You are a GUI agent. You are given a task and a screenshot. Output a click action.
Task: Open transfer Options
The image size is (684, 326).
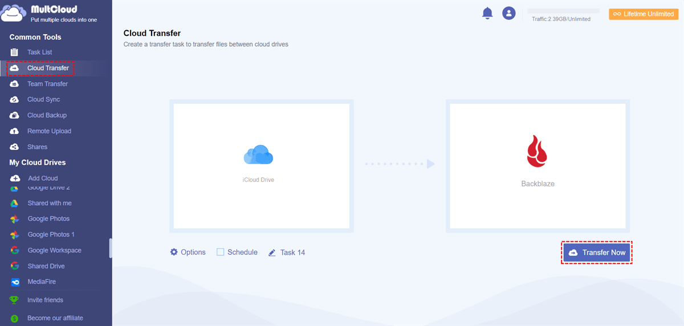(x=193, y=252)
